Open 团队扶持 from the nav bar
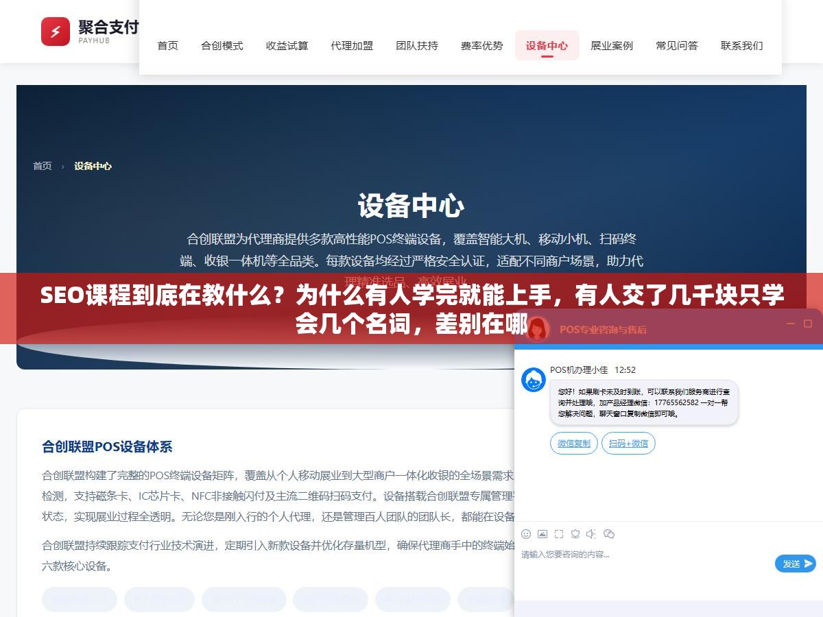Image resolution: width=823 pixels, height=617 pixels. (417, 46)
